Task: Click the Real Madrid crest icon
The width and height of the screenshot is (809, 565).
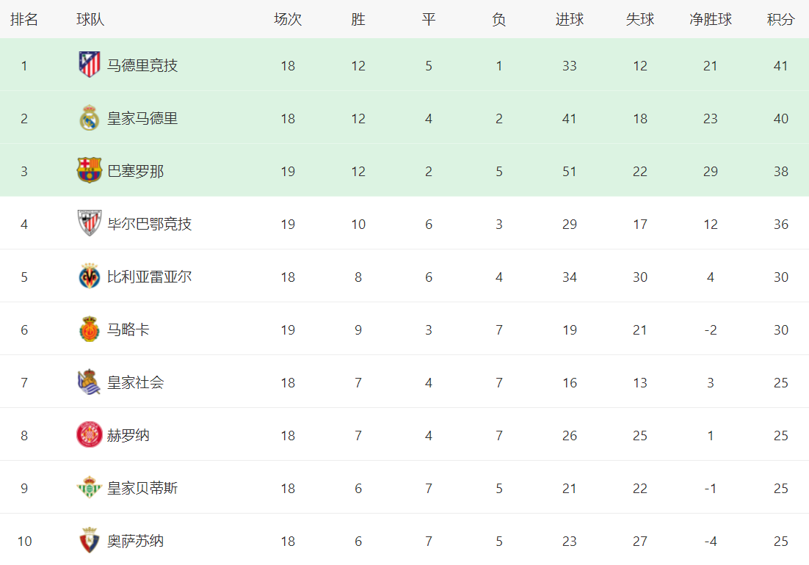Action: [x=90, y=117]
